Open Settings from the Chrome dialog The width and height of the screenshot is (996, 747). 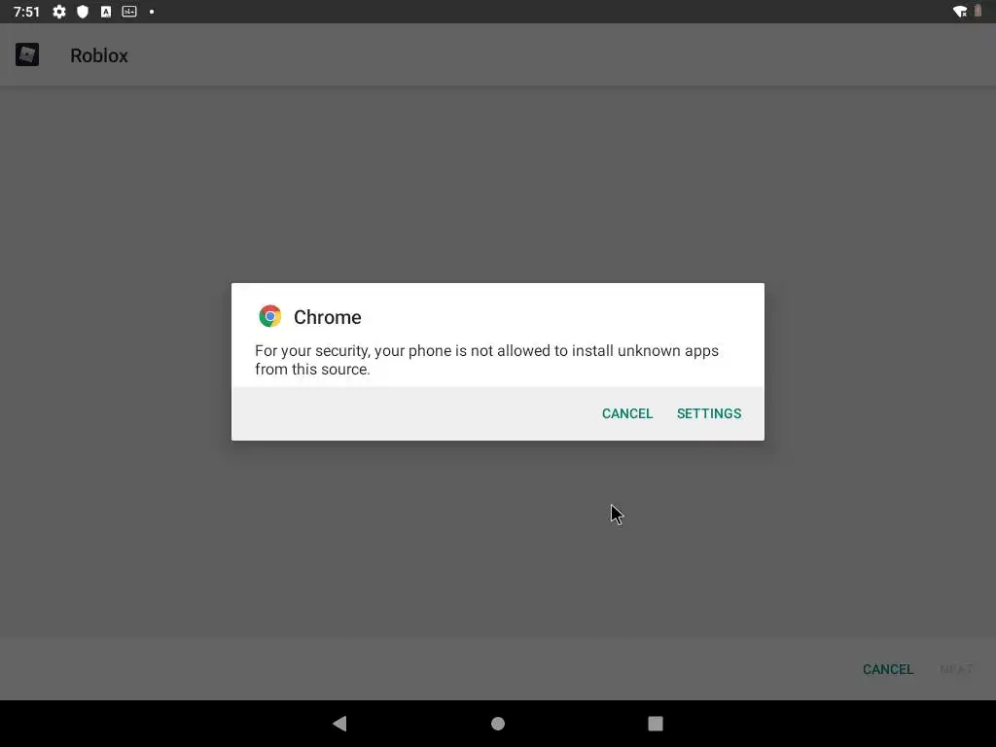point(709,413)
